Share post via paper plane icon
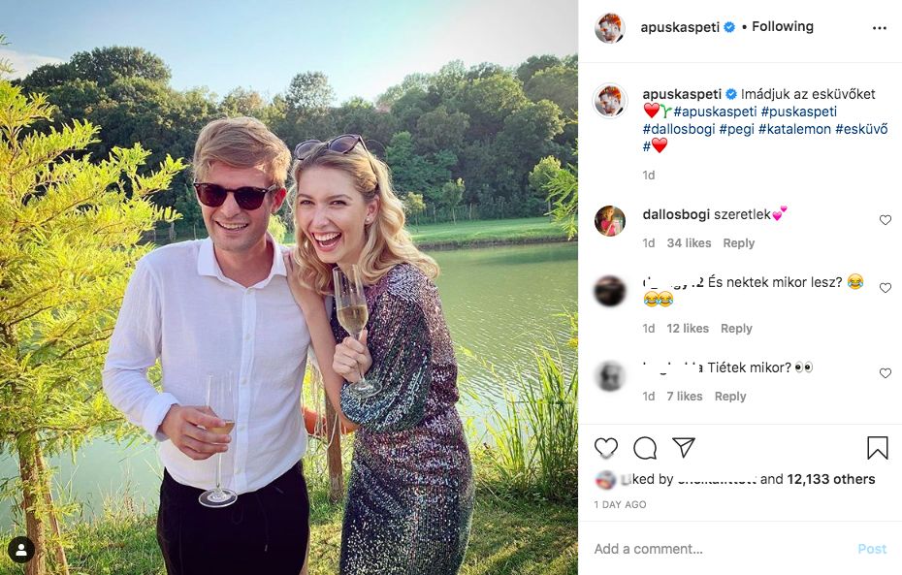902x575 pixels. point(684,447)
